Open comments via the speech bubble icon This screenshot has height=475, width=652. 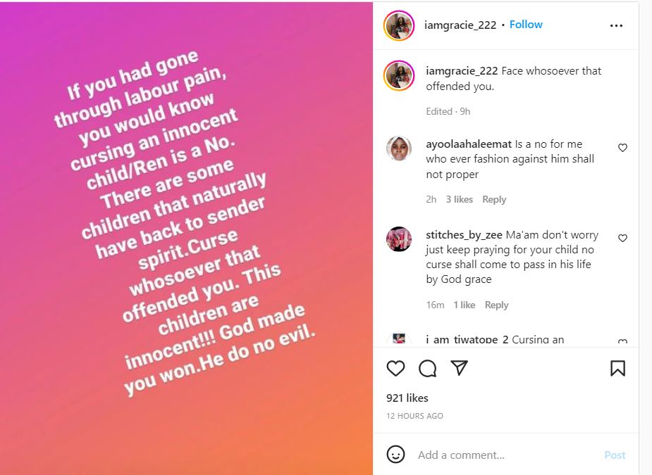[x=428, y=369]
